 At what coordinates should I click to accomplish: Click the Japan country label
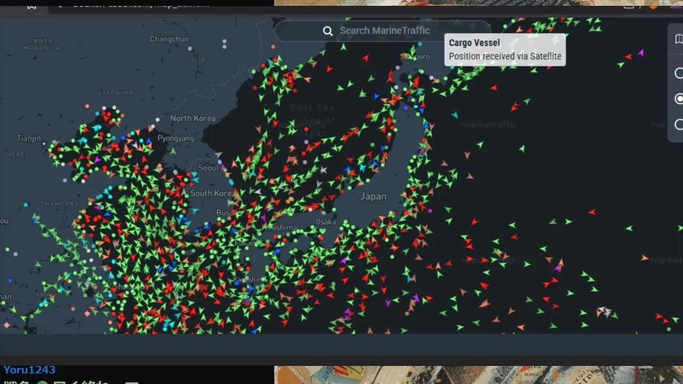point(373,196)
